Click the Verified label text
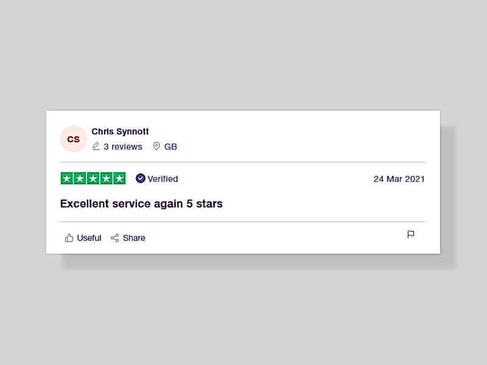 163,179
